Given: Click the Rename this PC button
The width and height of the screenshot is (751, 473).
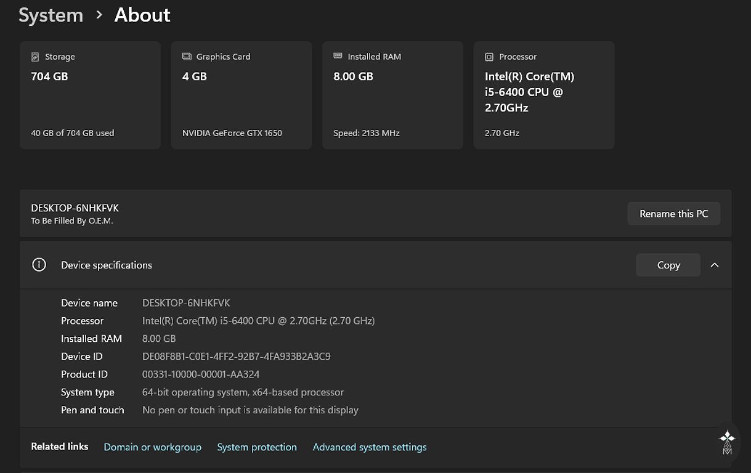Looking at the screenshot, I should click(673, 214).
